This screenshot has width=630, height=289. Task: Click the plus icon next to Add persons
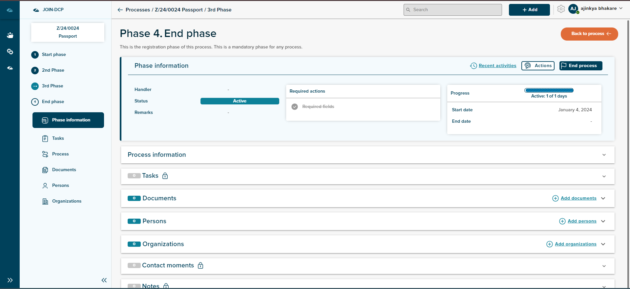[562, 221]
